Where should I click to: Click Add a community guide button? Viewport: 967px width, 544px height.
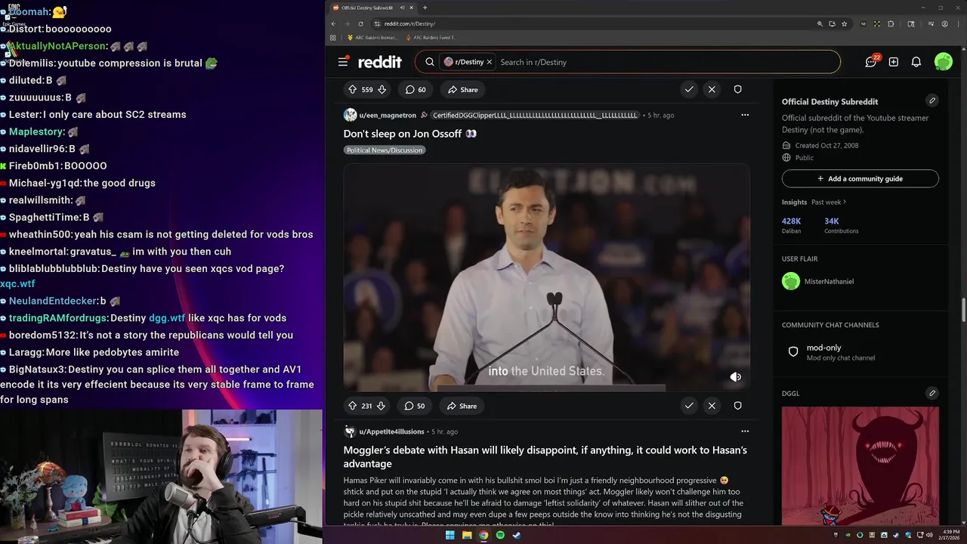860,179
